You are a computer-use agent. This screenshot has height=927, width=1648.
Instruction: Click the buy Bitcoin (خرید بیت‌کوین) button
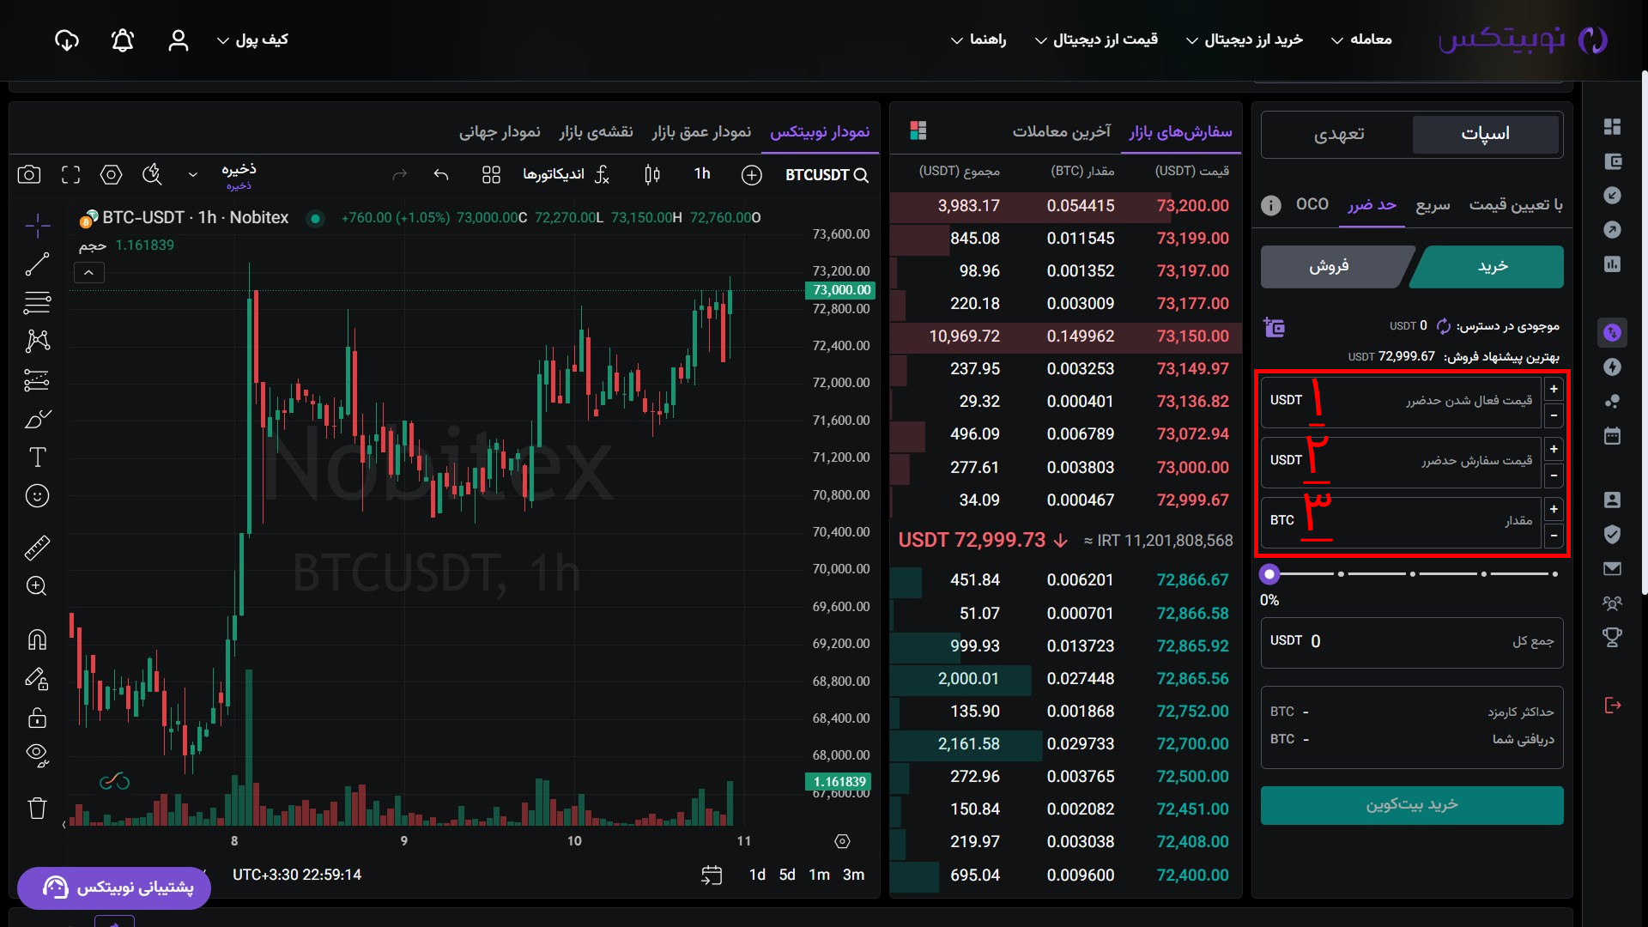point(1412,805)
